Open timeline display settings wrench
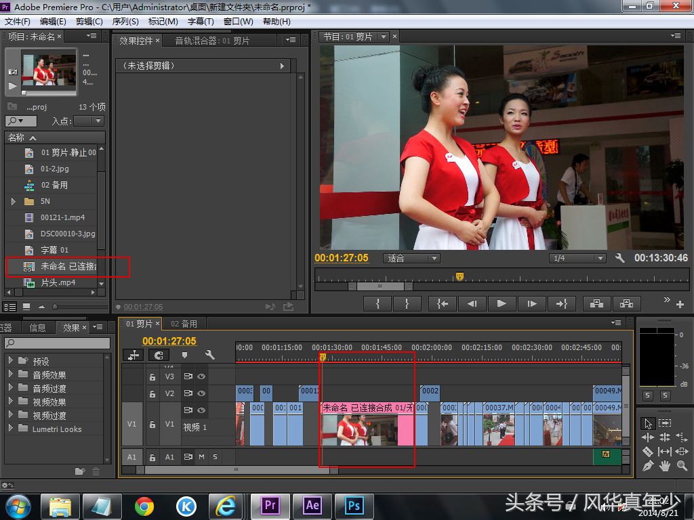 [x=210, y=355]
